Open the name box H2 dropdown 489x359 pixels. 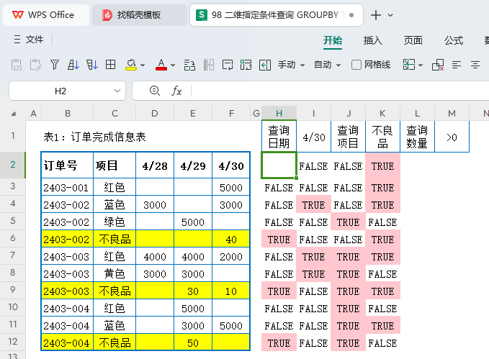tap(117, 91)
